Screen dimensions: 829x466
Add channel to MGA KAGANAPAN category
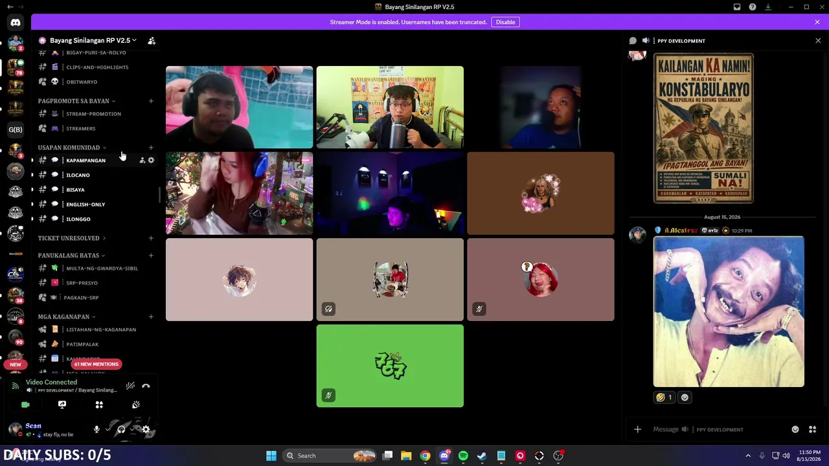pyautogui.click(x=151, y=317)
